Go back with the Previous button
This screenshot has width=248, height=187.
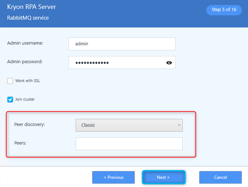click(x=113, y=177)
